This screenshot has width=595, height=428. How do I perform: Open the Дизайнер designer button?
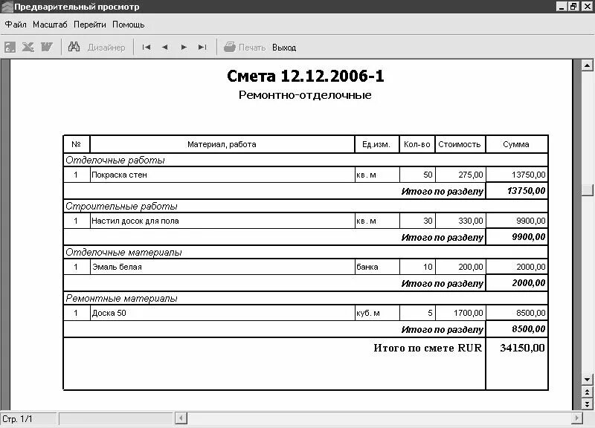click(106, 48)
